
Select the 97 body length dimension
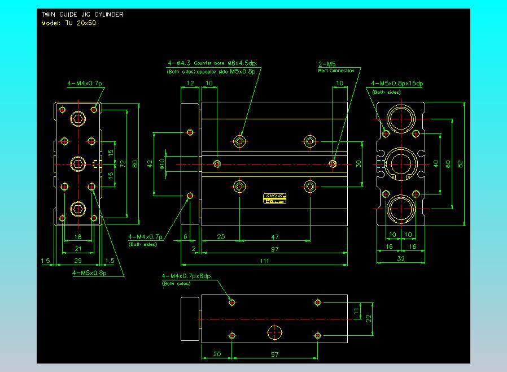point(274,249)
